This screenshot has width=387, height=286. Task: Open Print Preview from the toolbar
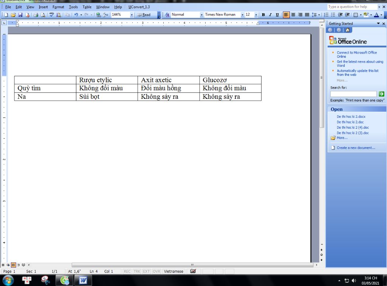click(43, 15)
